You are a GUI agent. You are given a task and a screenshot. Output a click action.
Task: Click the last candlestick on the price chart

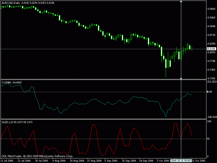[x=192, y=48]
